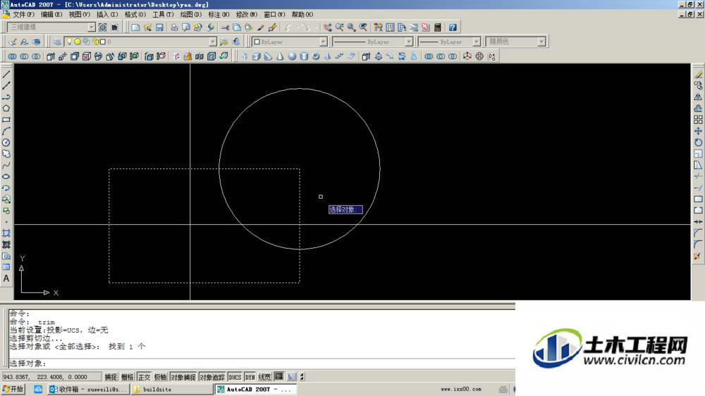The image size is (705, 396).
Task: Open the 帮助(H) menu
Action: point(302,14)
